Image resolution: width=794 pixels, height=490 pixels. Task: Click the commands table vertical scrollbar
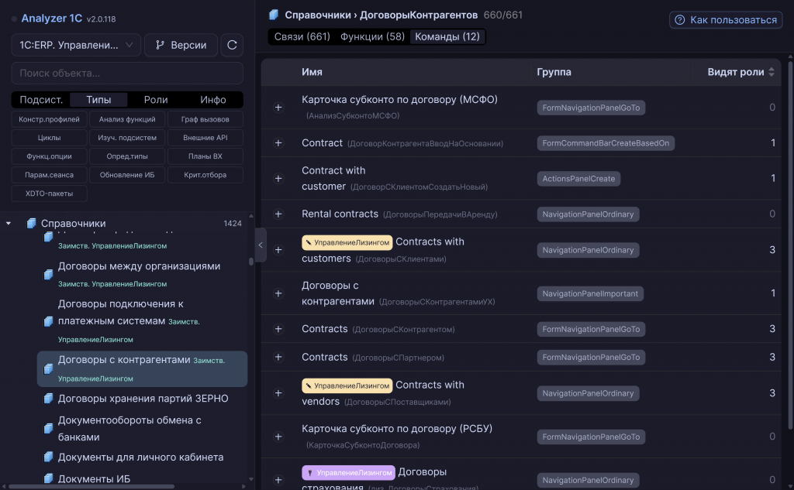coord(790,245)
